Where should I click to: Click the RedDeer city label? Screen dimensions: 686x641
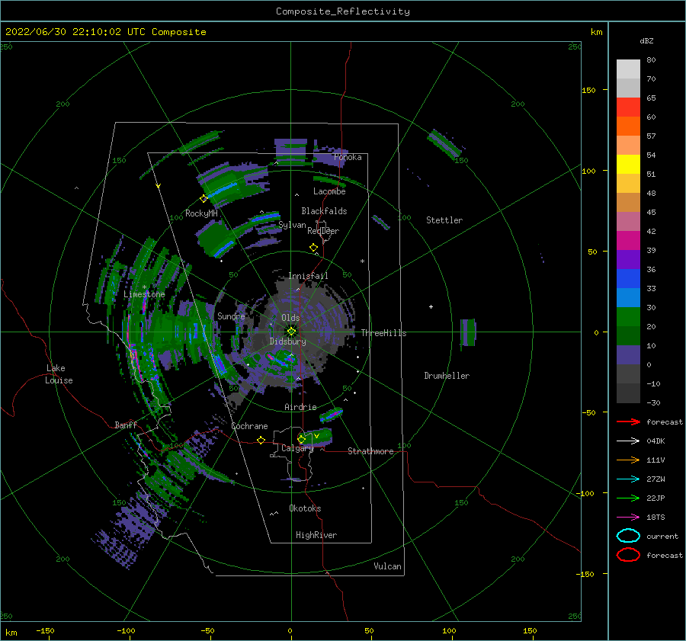(323, 231)
